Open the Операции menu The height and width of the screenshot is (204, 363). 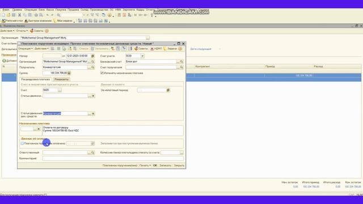tap(31, 10)
